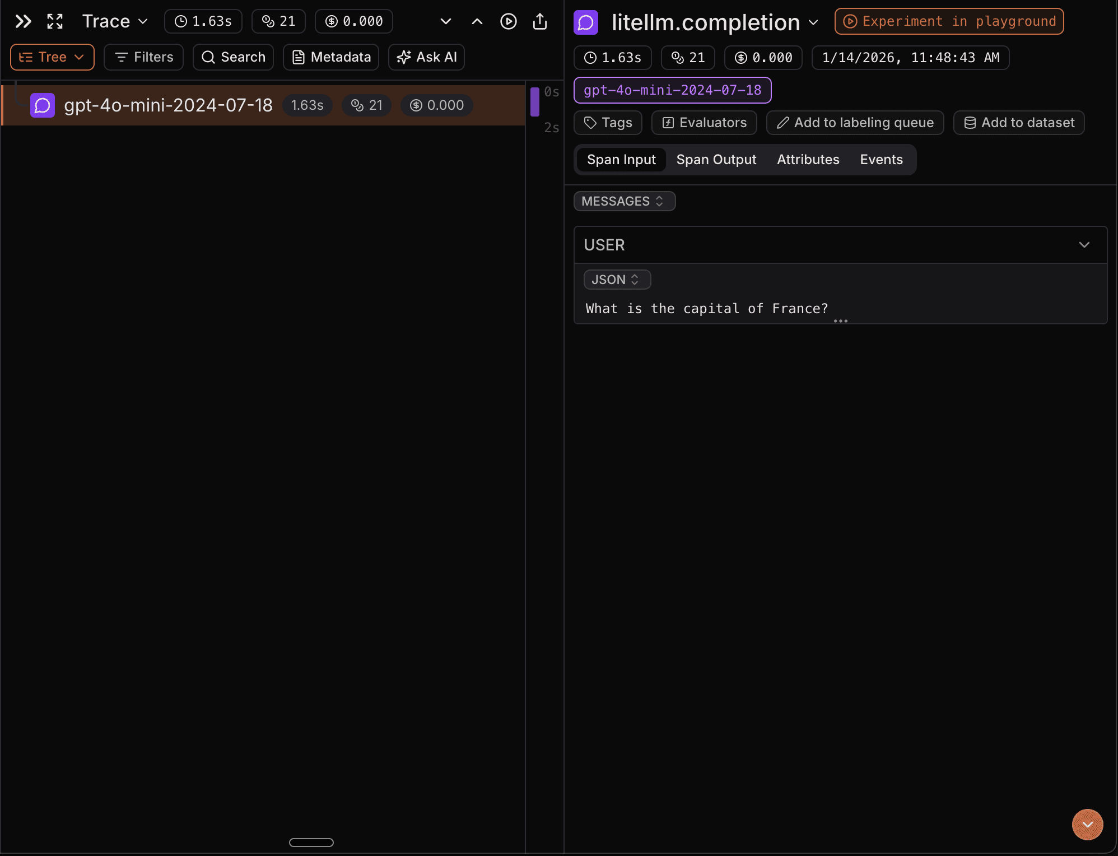Click the Ask AI sparkle icon
1118x856 pixels.
(x=404, y=57)
